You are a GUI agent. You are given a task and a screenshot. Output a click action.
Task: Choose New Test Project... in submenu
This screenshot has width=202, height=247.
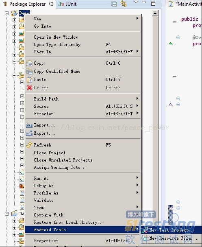click(x=171, y=230)
